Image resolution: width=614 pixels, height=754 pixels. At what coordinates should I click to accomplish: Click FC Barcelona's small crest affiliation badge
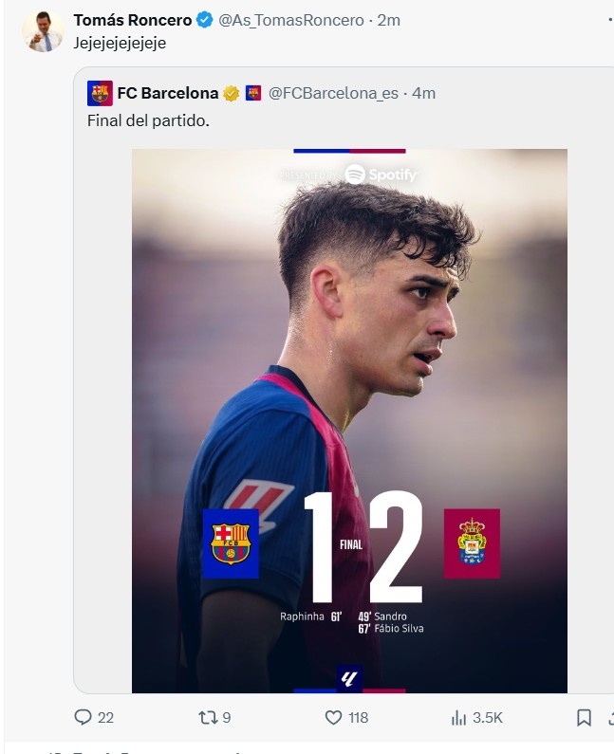[253, 93]
